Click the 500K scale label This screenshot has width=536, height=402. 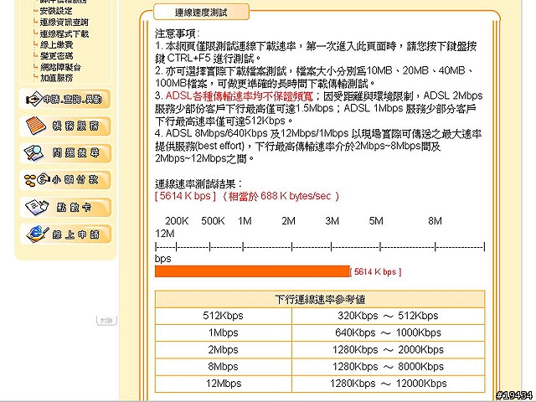click(213, 221)
